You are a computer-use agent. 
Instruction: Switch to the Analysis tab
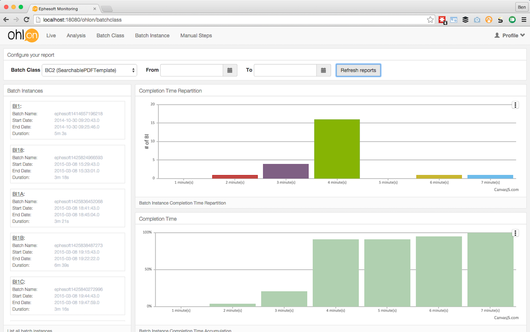tap(76, 35)
